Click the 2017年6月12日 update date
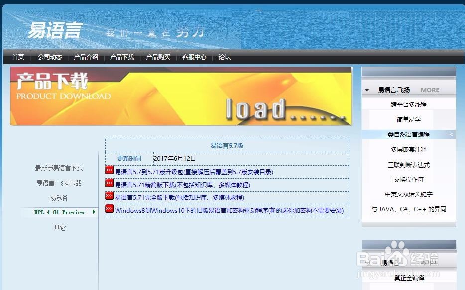This screenshot has height=290, width=465. click(175, 159)
